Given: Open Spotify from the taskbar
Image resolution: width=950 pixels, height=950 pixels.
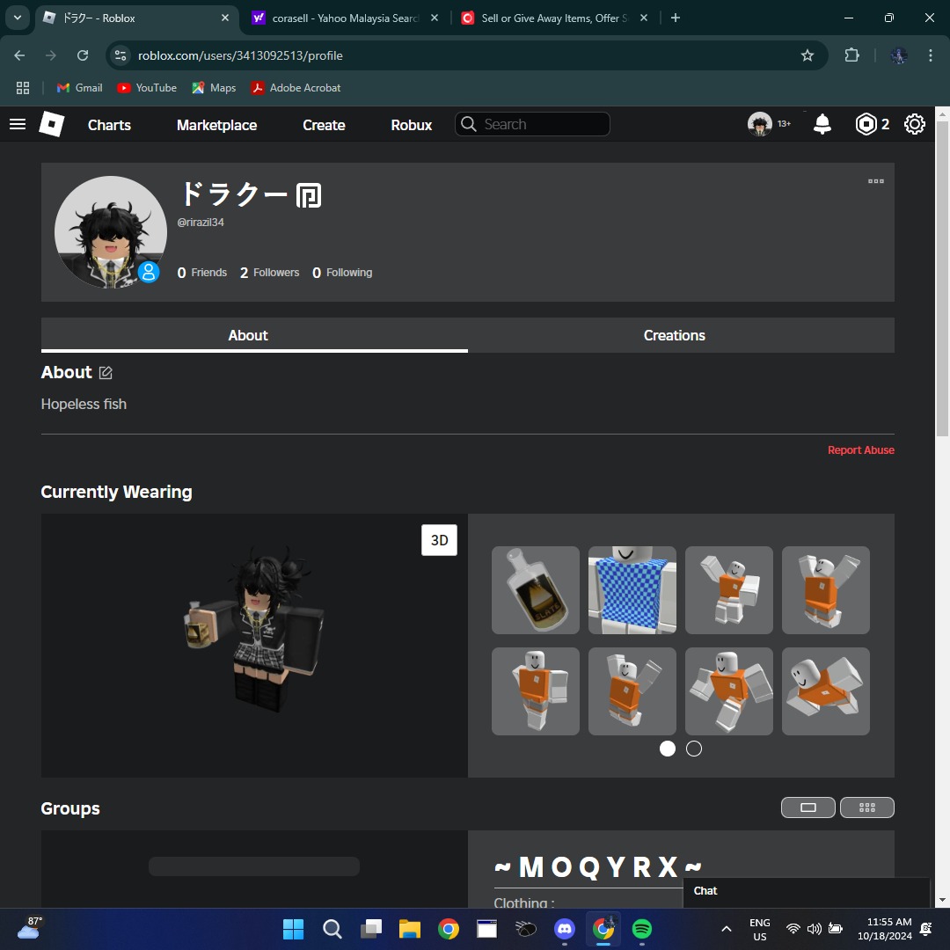Looking at the screenshot, I should pyautogui.click(x=641, y=929).
